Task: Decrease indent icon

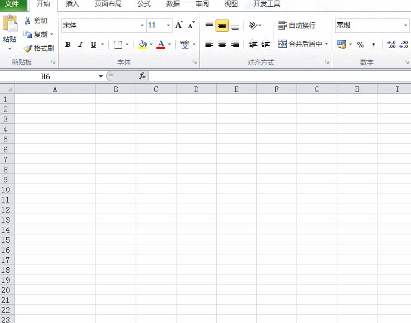Action: coord(253,44)
